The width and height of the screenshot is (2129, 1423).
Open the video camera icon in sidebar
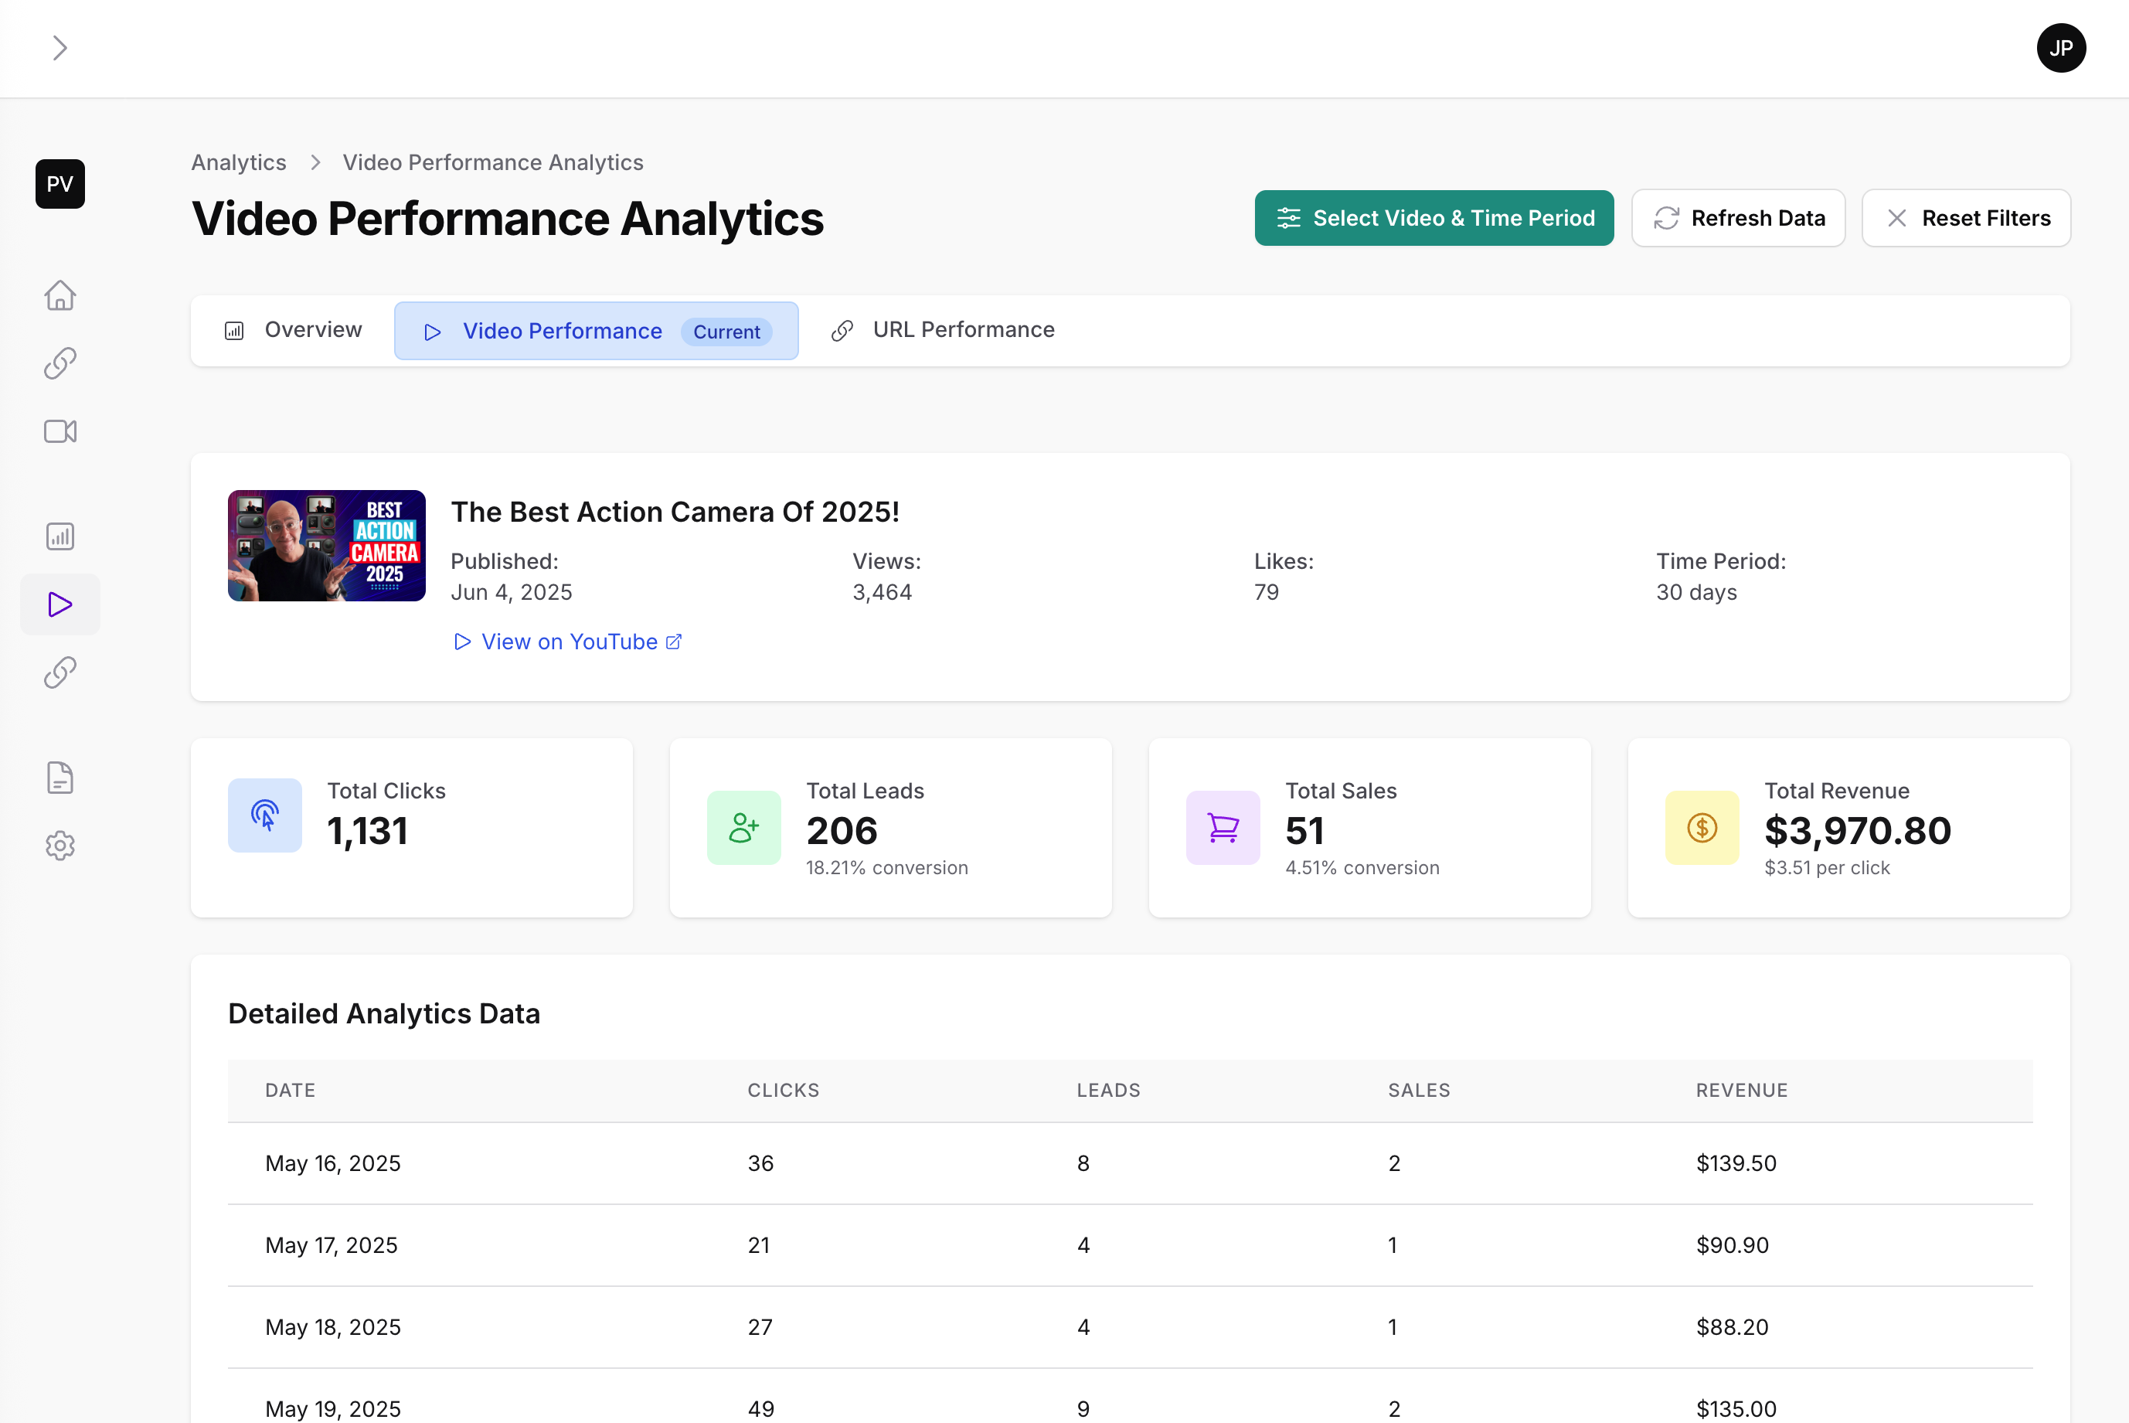point(60,431)
